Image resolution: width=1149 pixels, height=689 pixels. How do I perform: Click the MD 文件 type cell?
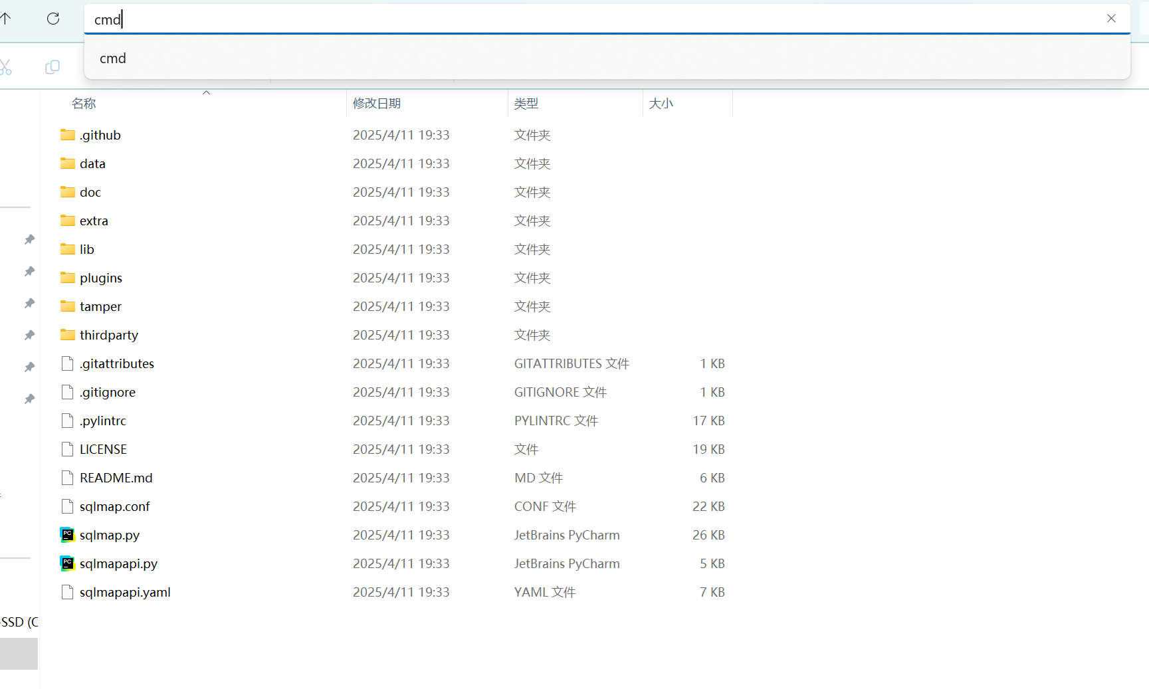538,478
